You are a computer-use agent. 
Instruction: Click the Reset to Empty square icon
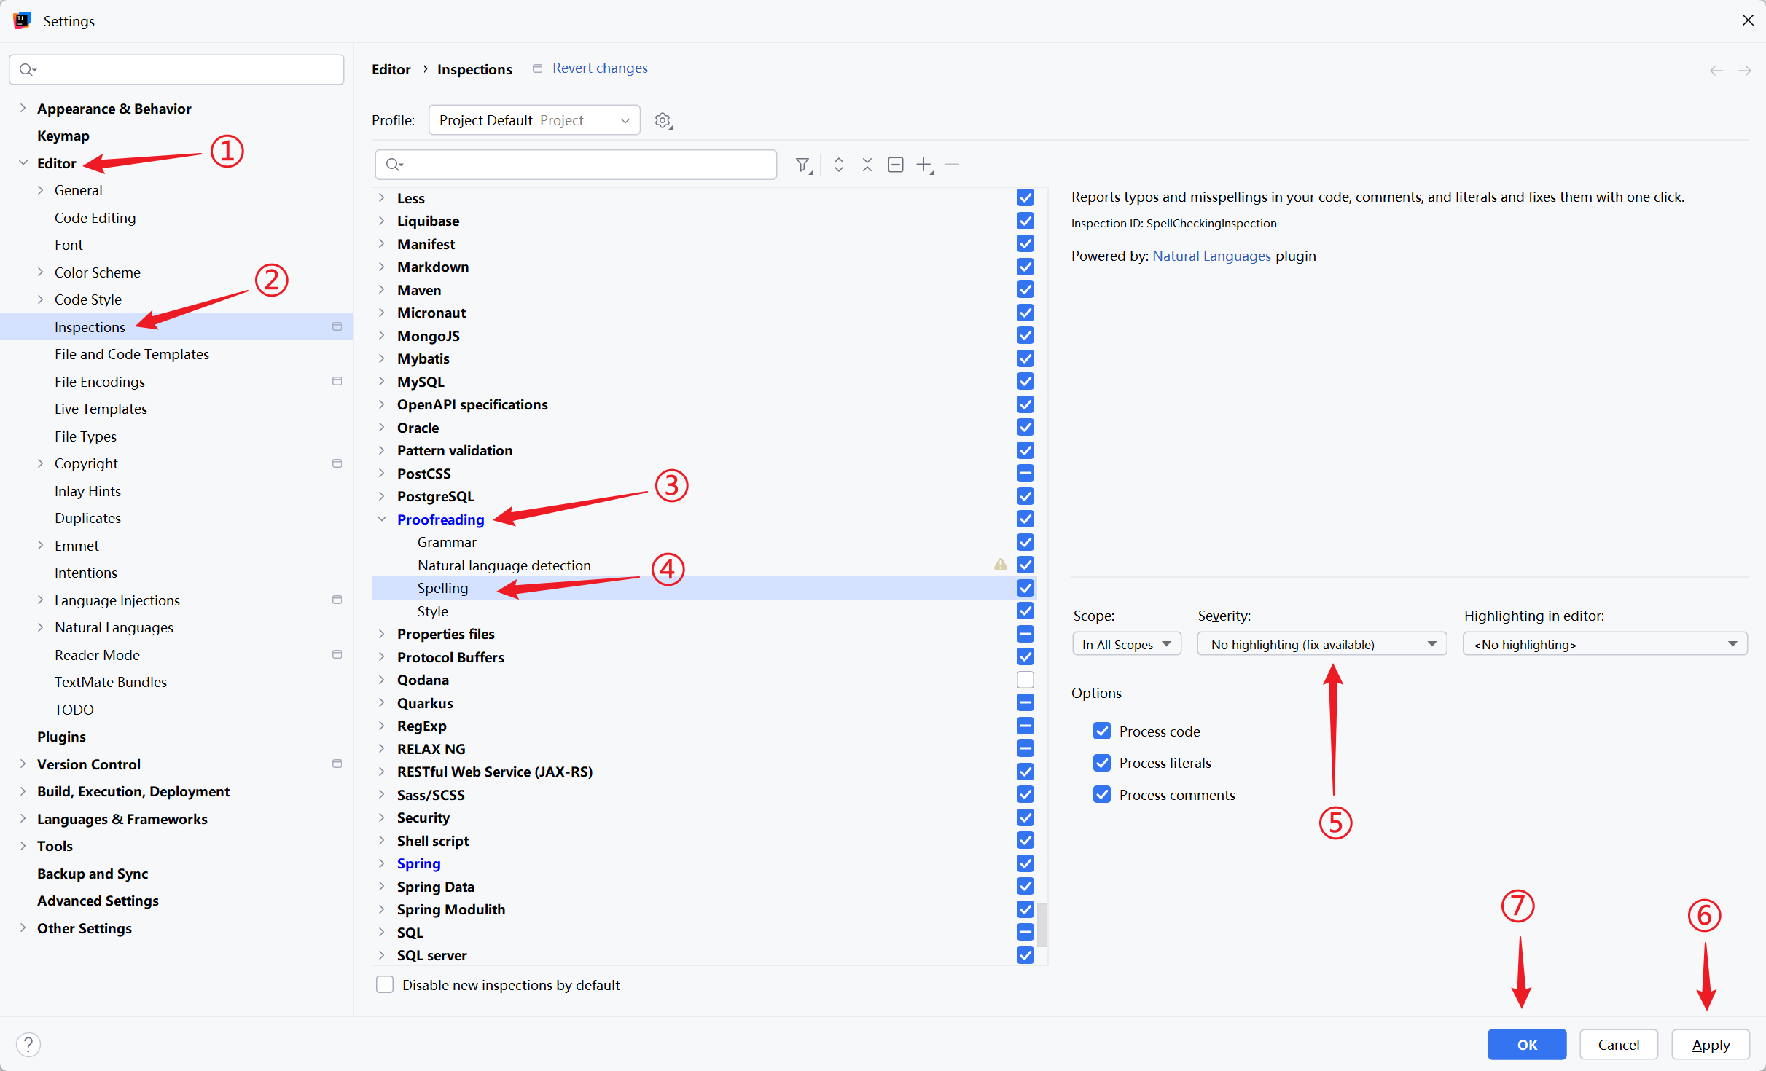pyautogui.click(x=896, y=165)
